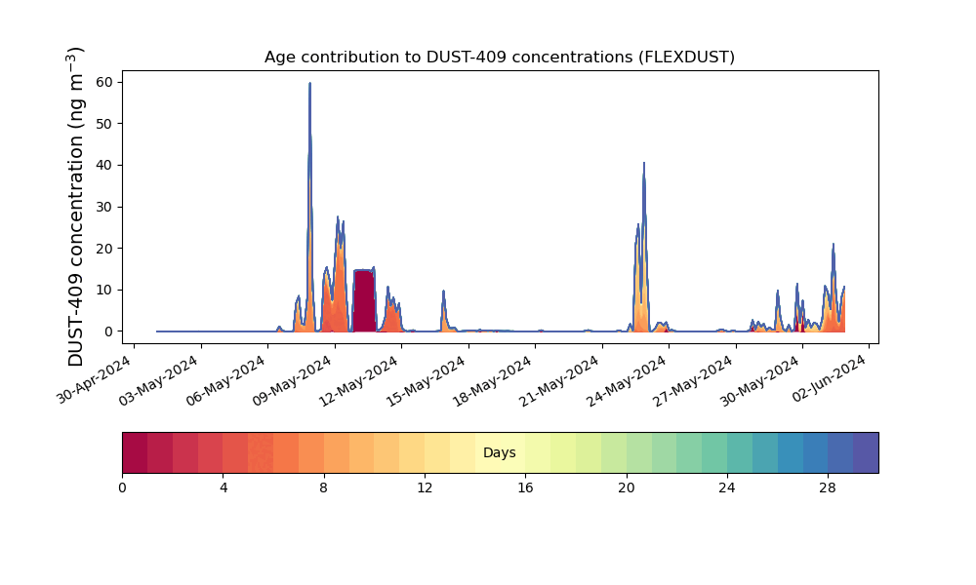The image size is (976, 585).
Task: Click colorbar tick label '12'
Action: tap(425, 488)
